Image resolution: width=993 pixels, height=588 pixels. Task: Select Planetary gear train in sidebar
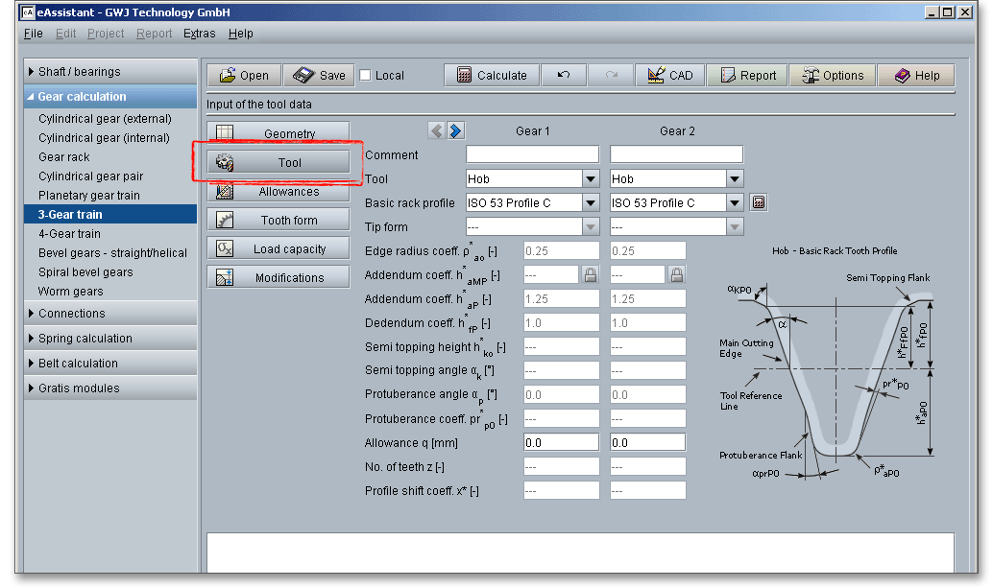[x=88, y=196]
